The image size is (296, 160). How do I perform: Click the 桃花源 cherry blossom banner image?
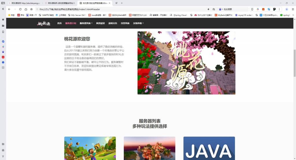(x=186, y=63)
